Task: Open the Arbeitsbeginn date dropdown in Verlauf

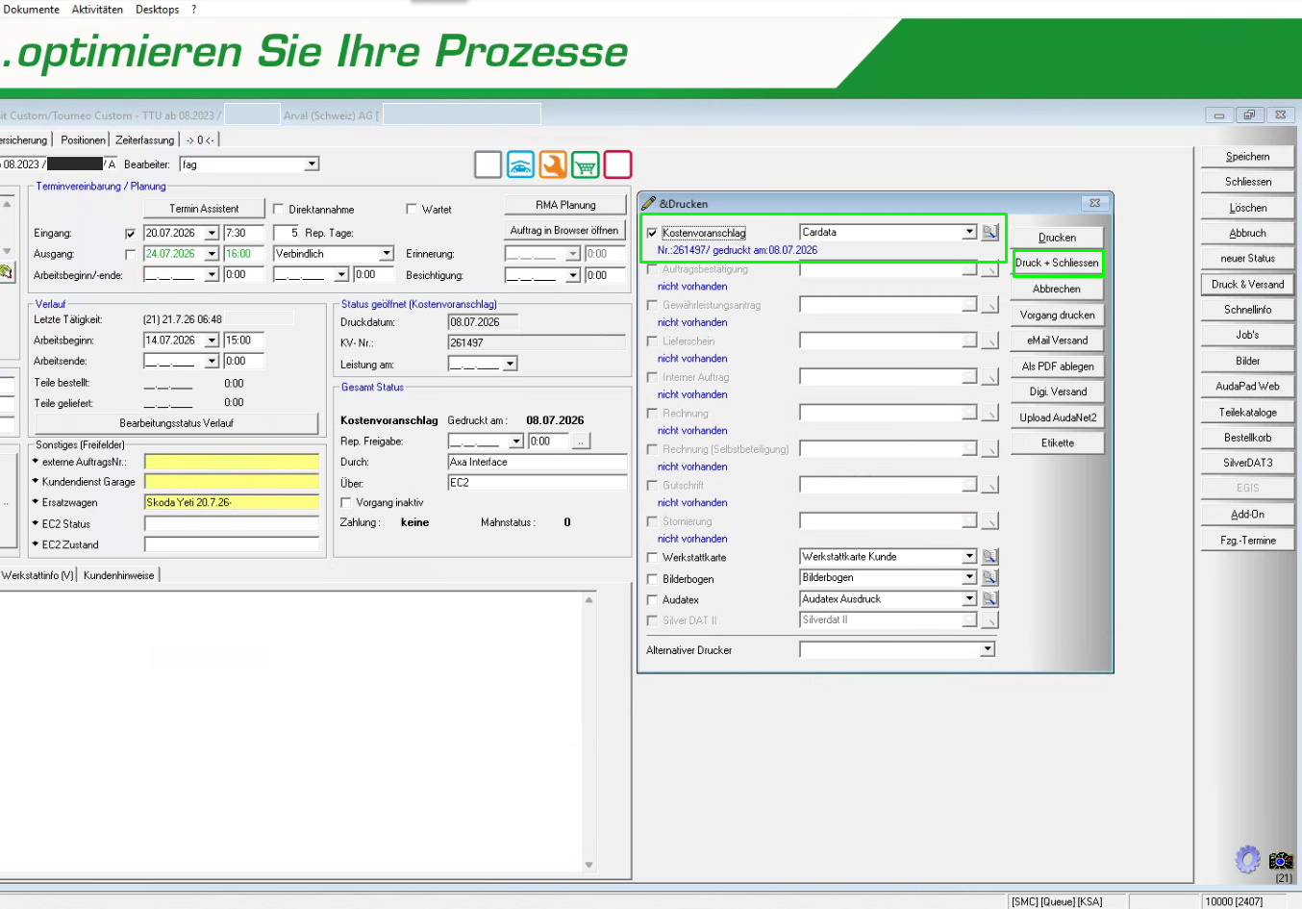Action: tap(212, 341)
